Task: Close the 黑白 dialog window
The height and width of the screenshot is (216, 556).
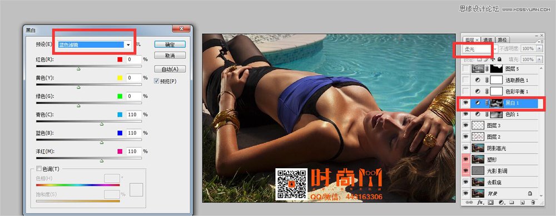Action: 181,29
